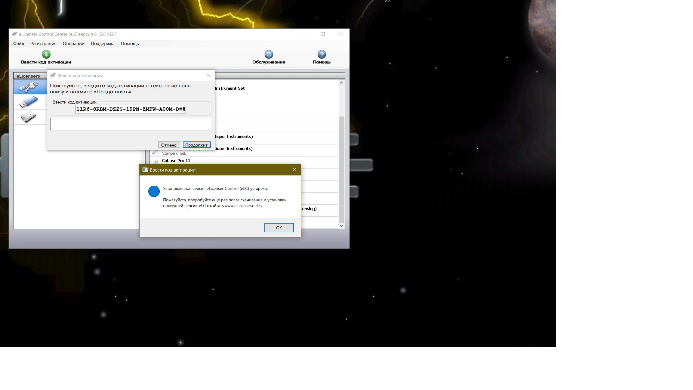Viewport: 693px width, 390px height.
Task: Click the green Enter Activation Code icon
Action: pyautogui.click(x=46, y=54)
